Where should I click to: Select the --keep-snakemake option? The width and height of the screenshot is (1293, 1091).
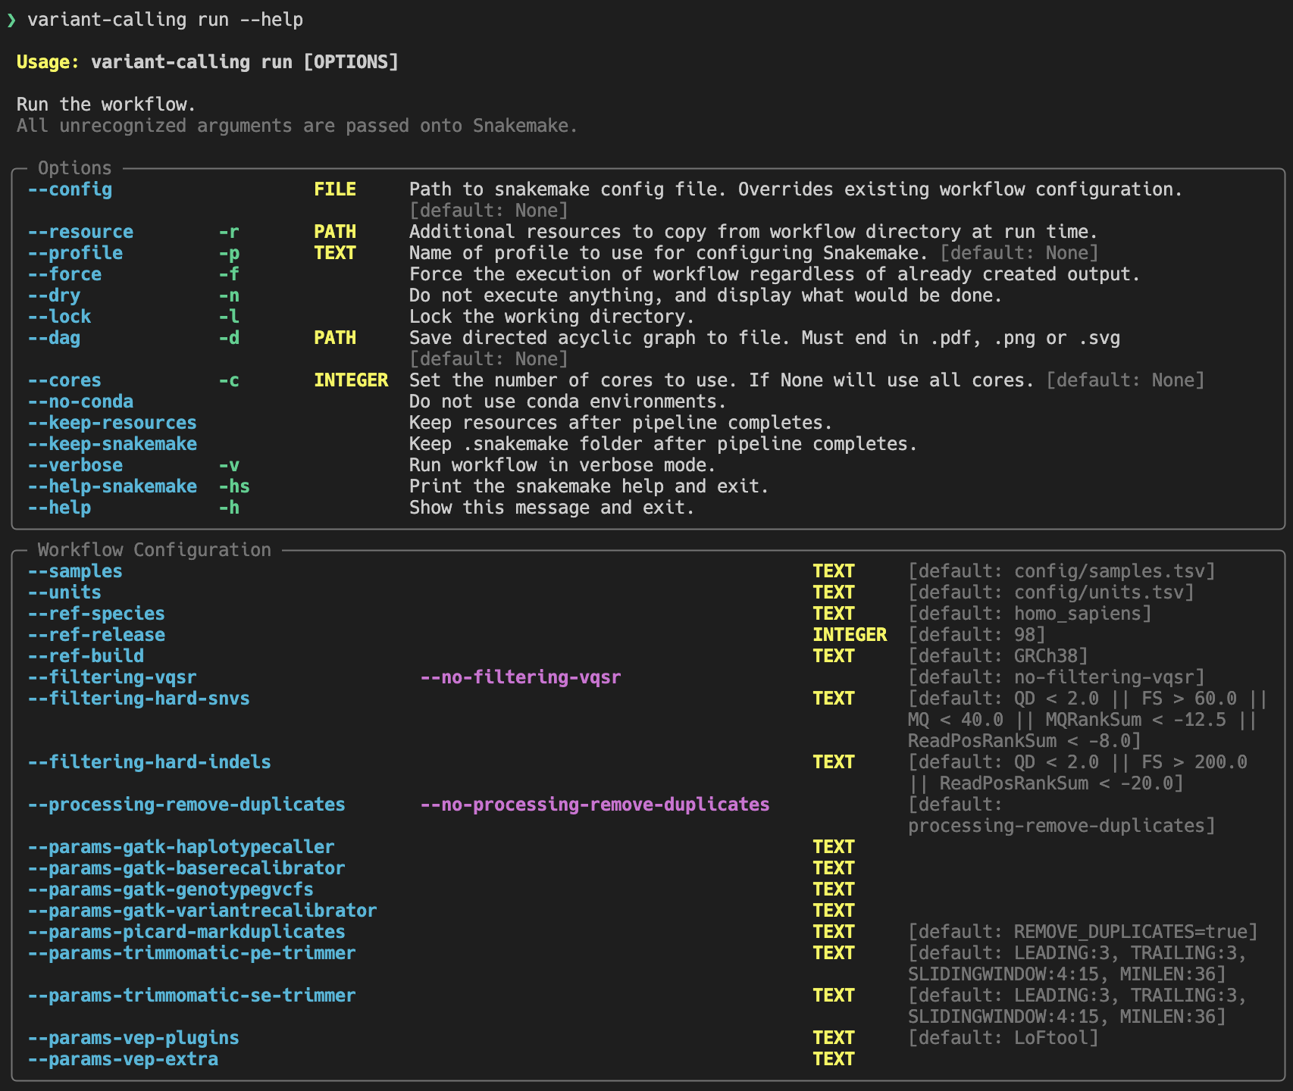coord(112,444)
